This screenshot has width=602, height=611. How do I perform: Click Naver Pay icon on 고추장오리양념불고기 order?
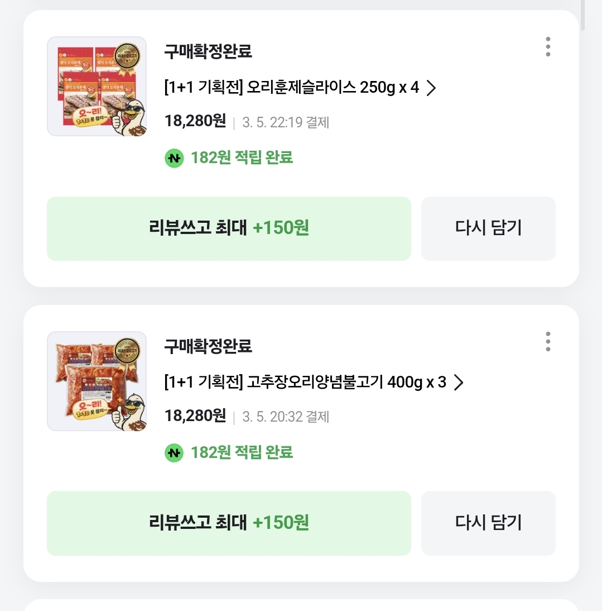(174, 452)
